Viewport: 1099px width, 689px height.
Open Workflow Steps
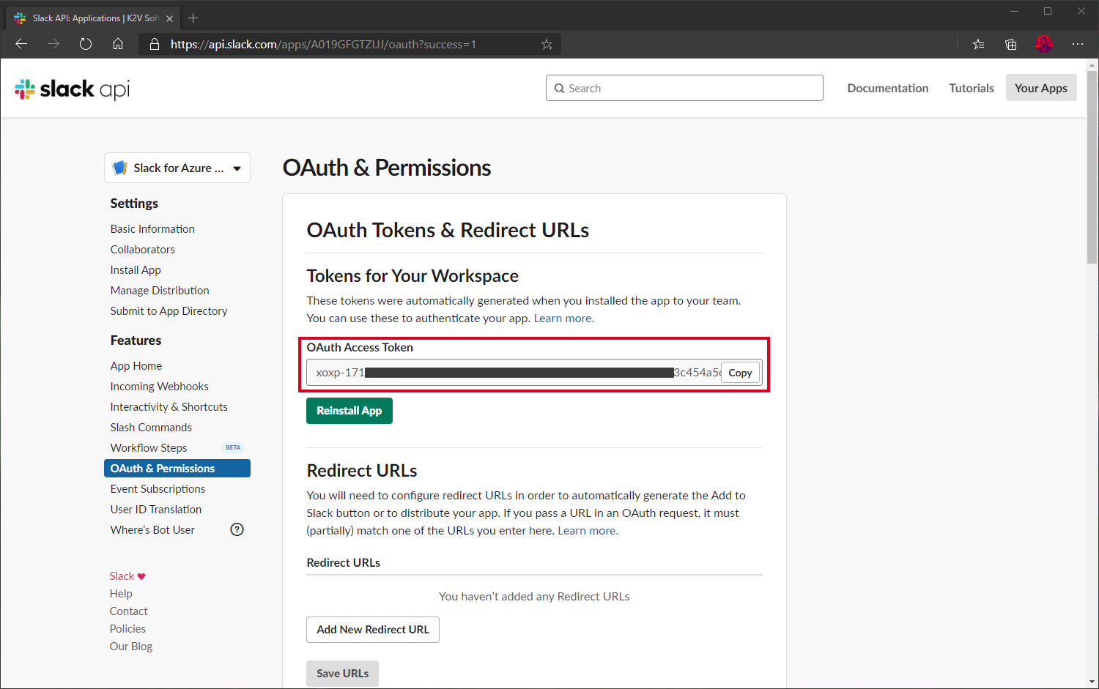[x=149, y=448]
